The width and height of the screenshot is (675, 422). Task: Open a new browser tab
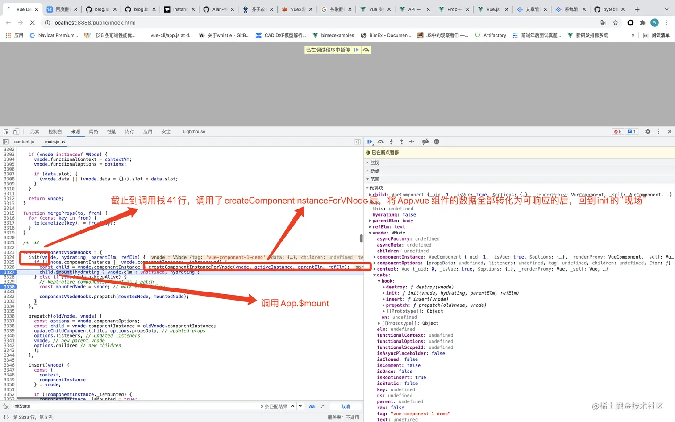[x=637, y=9]
